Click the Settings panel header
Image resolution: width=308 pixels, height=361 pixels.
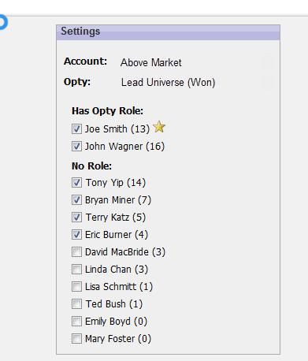click(168, 32)
